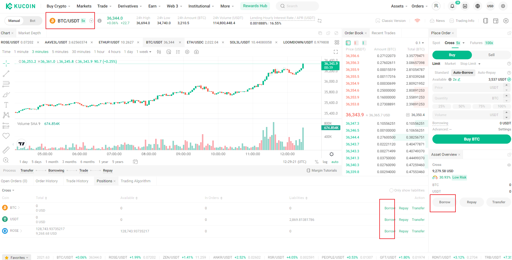Toggle log scale on chart
The height and width of the screenshot is (260, 512).
point(325,162)
